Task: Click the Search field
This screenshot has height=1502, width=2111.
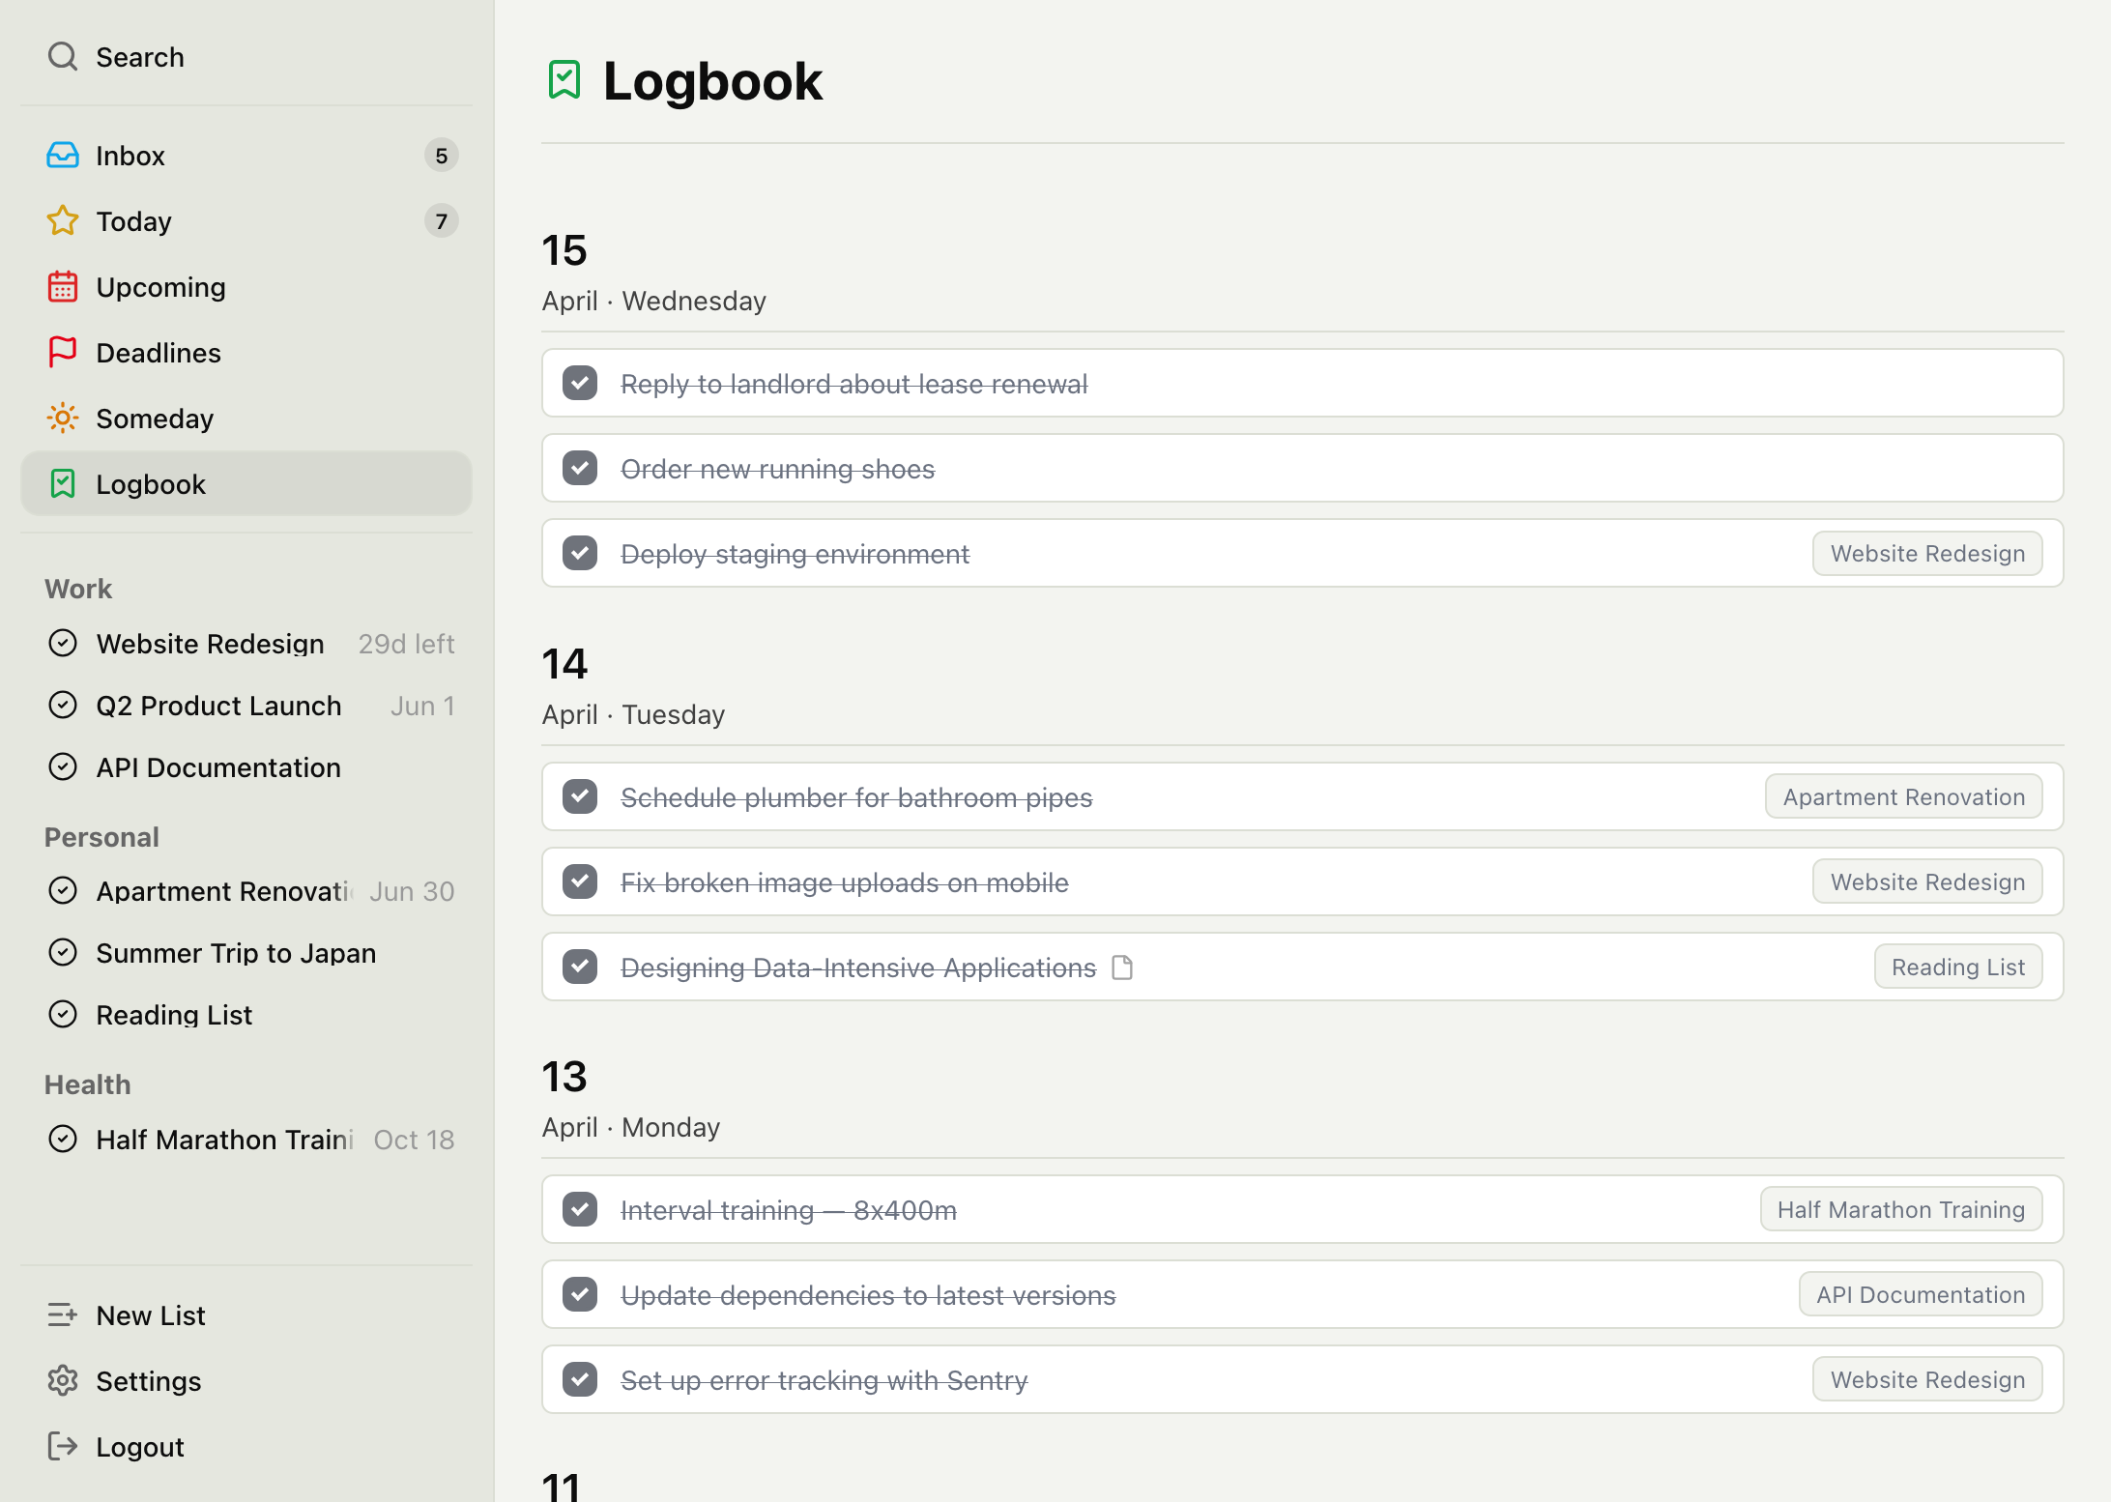Action: click(x=246, y=57)
